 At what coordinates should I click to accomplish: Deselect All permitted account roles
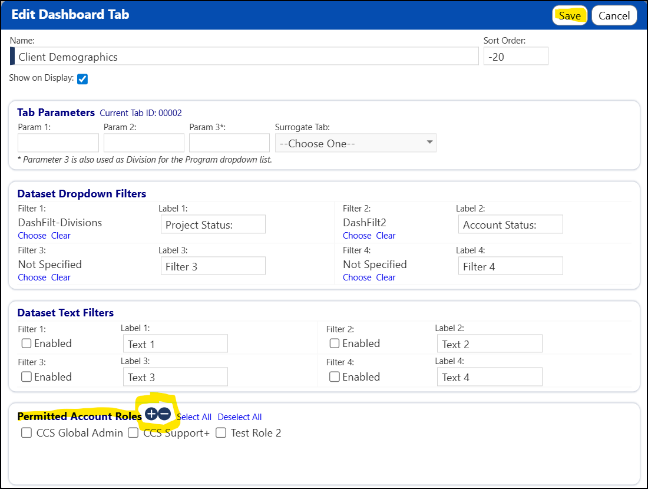(240, 417)
